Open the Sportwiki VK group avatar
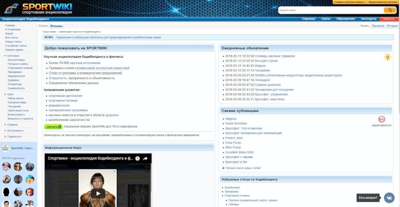The width and height of the screenshot is (400, 207). click(5, 148)
